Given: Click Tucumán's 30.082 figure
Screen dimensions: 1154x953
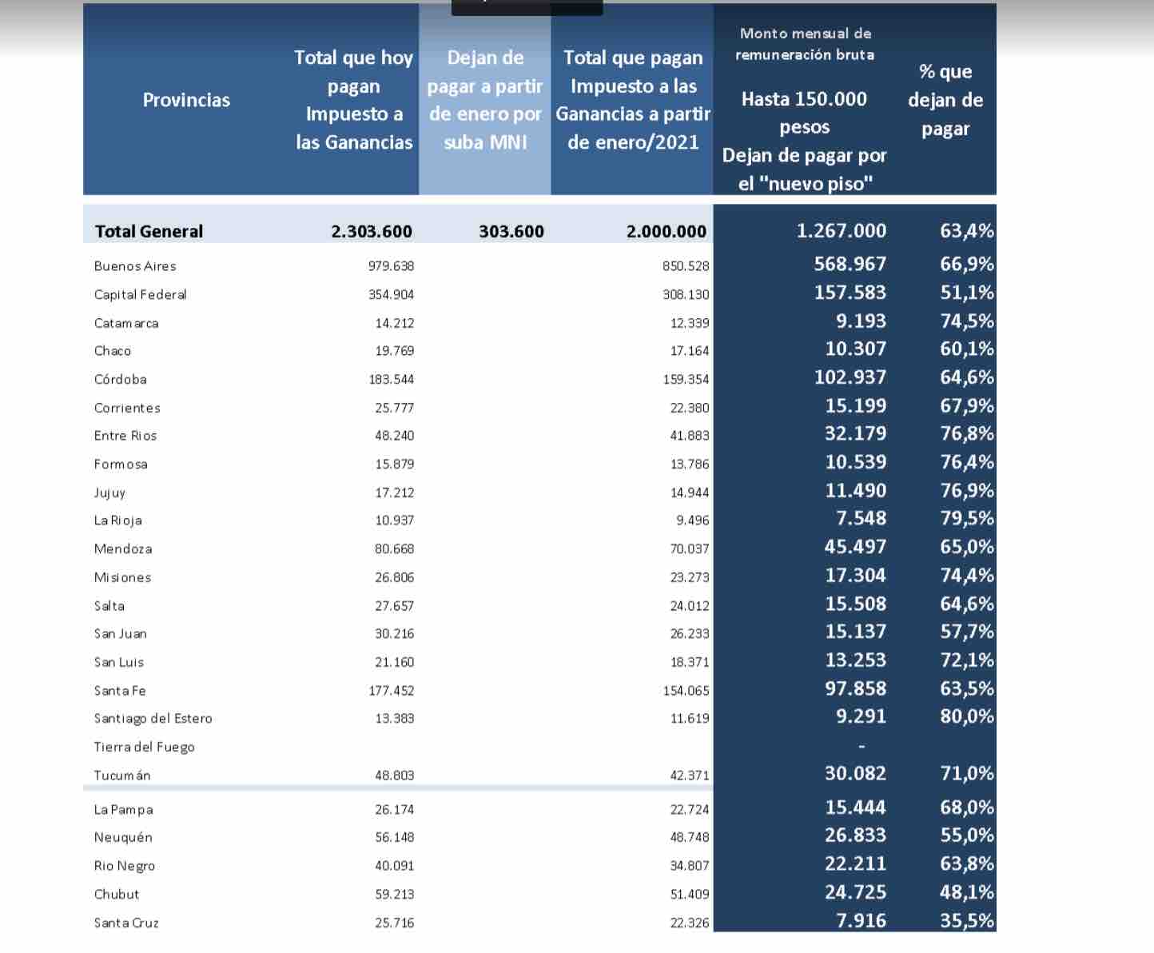Looking at the screenshot, I should click(x=855, y=774).
